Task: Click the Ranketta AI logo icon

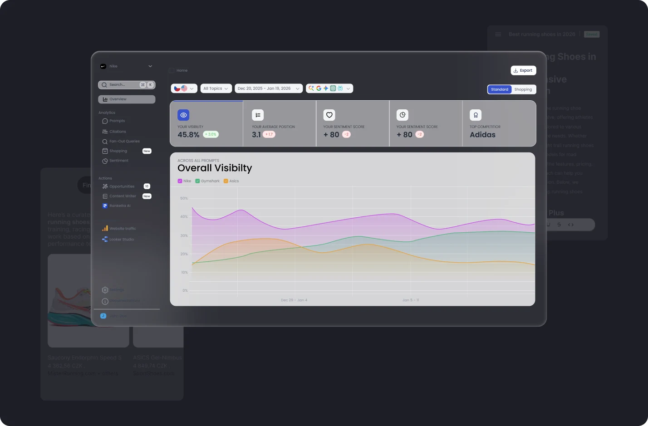Action: (x=105, y=206)
